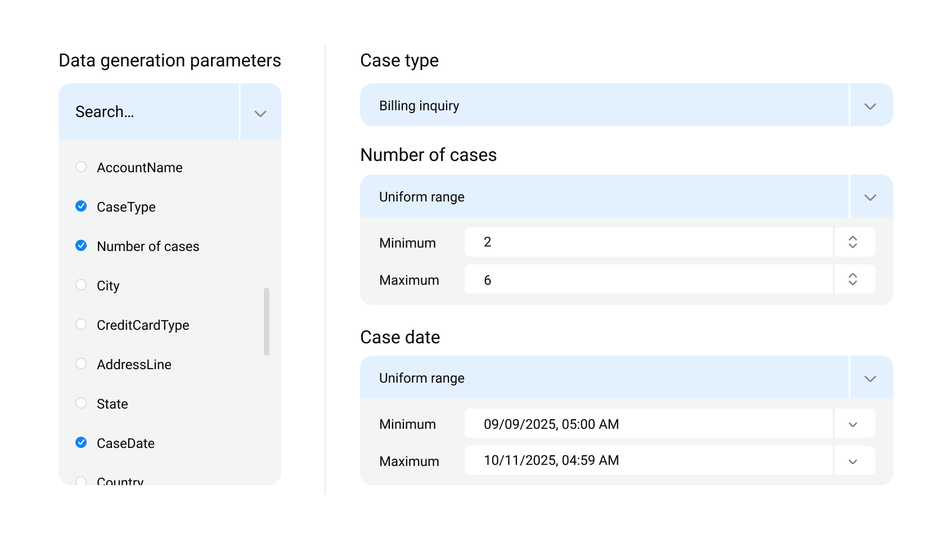
Task: Enable the CreditCardType parameter
Action: (x=81, y=324)
